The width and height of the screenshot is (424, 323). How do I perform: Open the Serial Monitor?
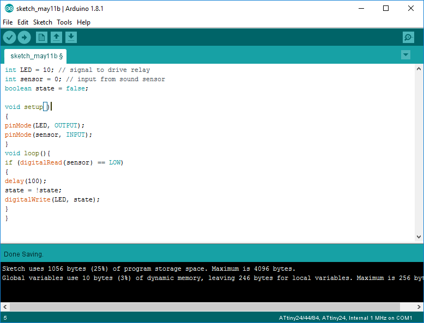408,37
